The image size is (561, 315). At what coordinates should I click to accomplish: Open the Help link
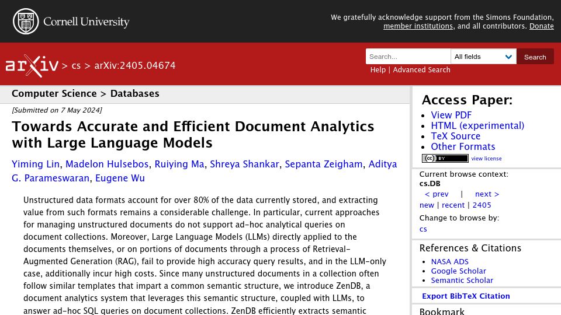[x=378, y=69]
